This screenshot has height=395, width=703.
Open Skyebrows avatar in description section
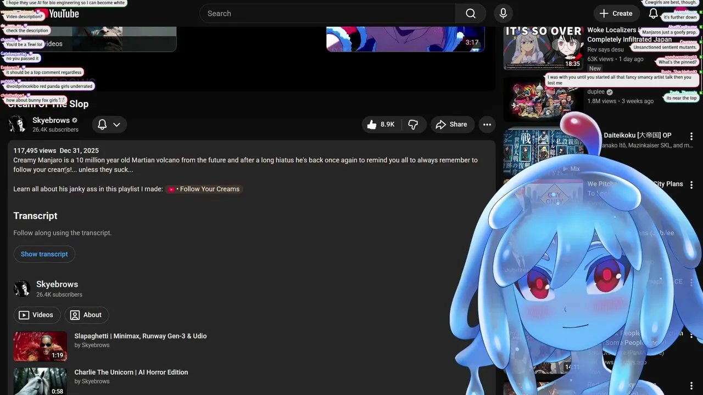pos(22,289)
